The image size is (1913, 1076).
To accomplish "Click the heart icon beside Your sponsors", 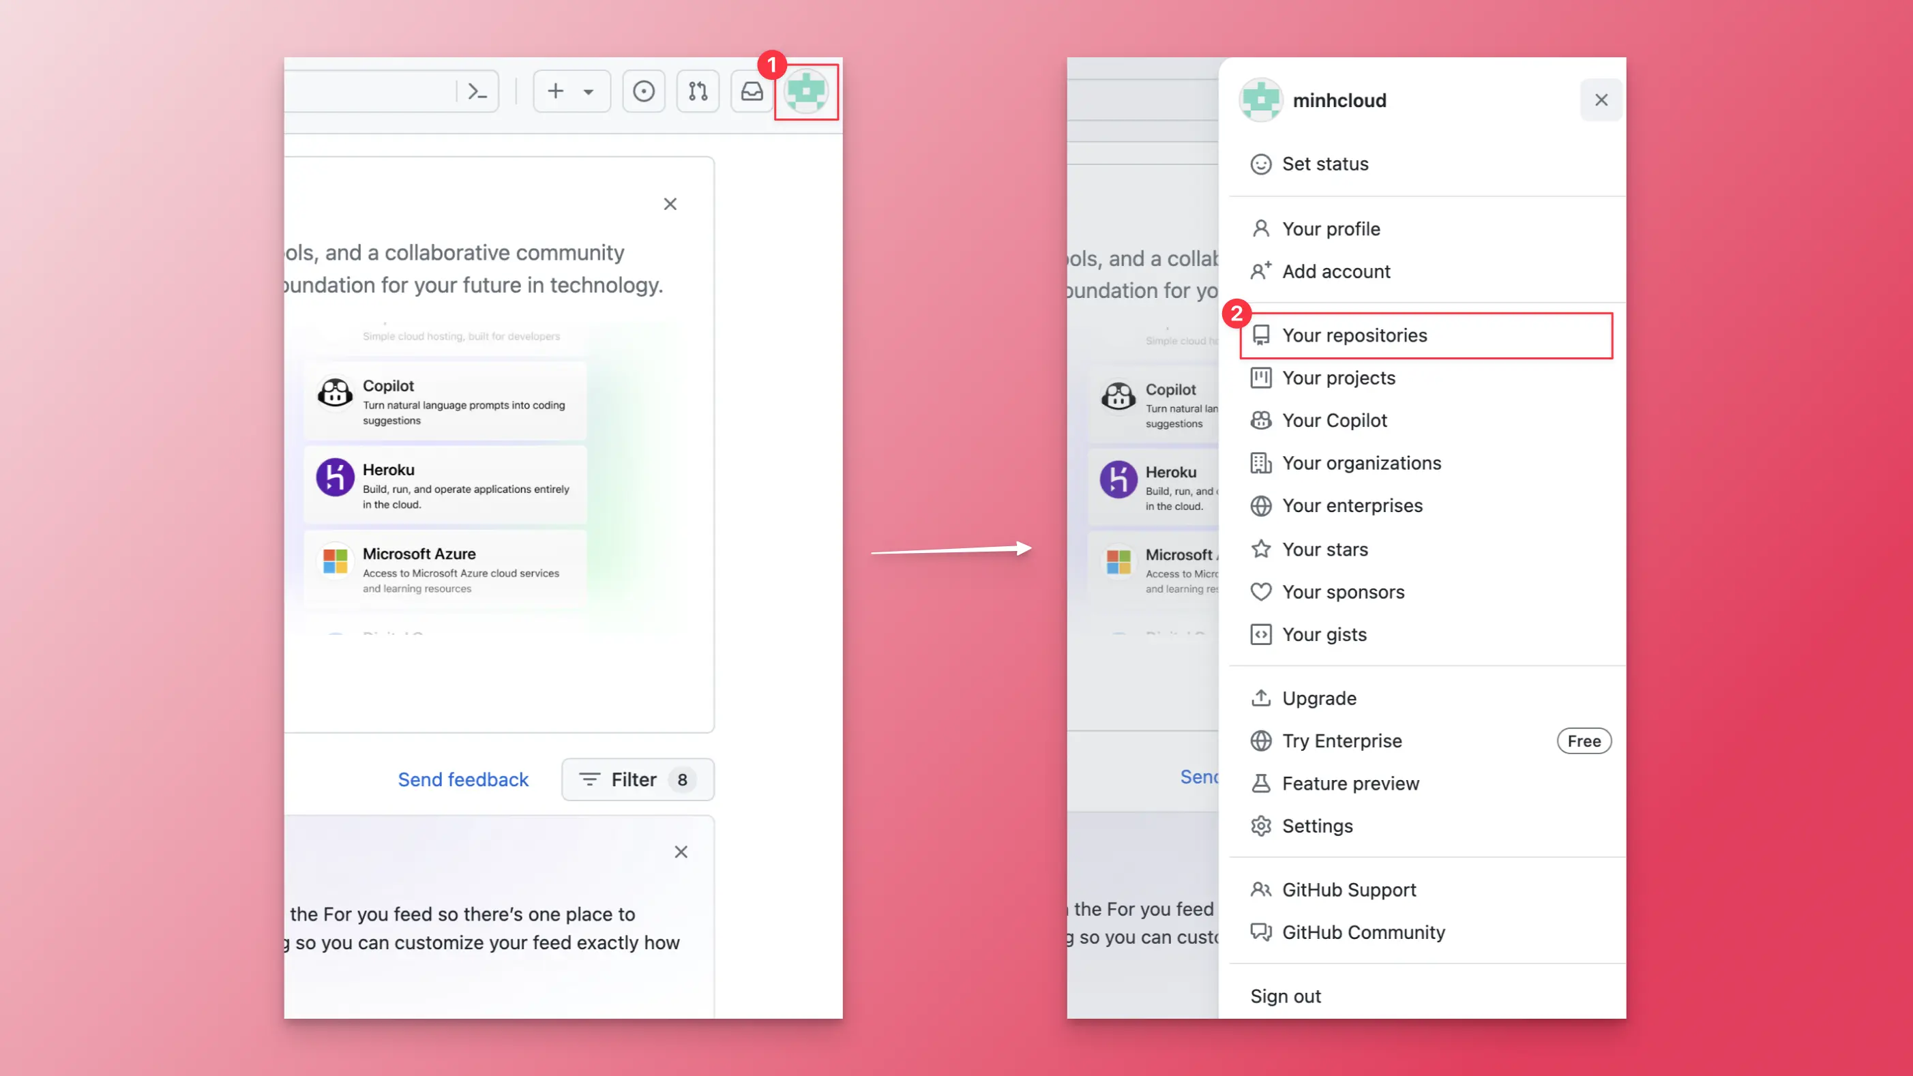I will [x=1261, y=593].
